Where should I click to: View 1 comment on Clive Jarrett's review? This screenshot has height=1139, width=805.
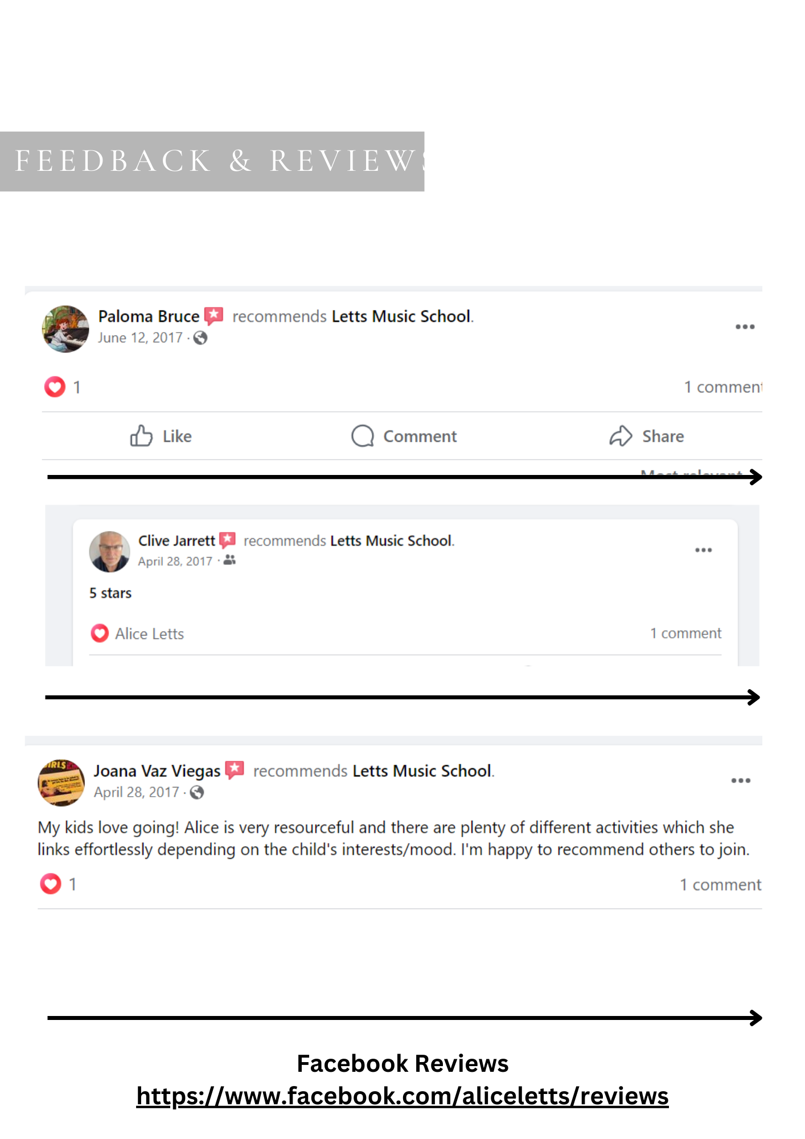(685, 633)
